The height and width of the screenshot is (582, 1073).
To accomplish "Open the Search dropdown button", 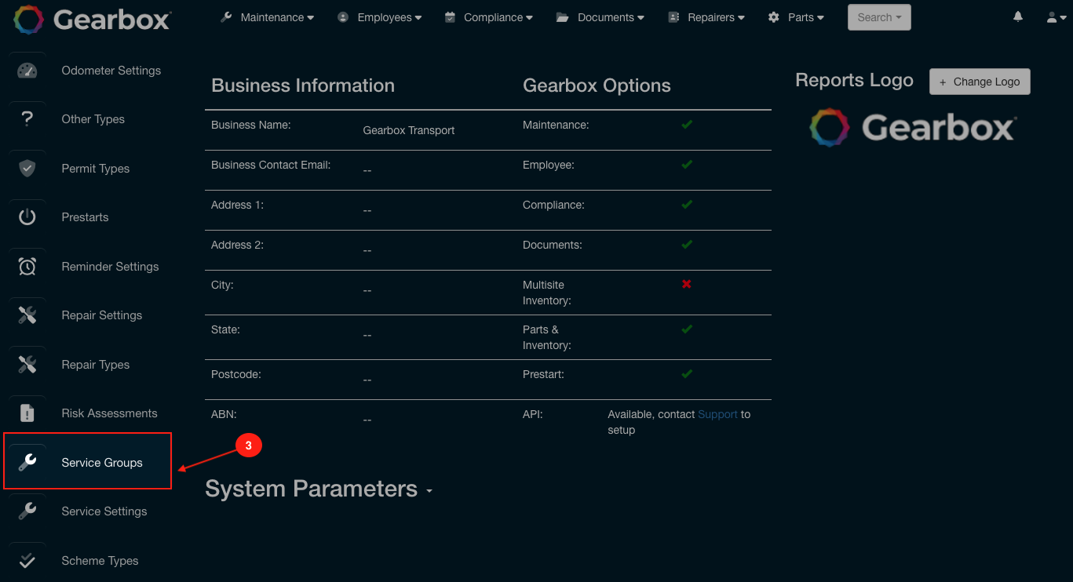I will pos(879,17).
